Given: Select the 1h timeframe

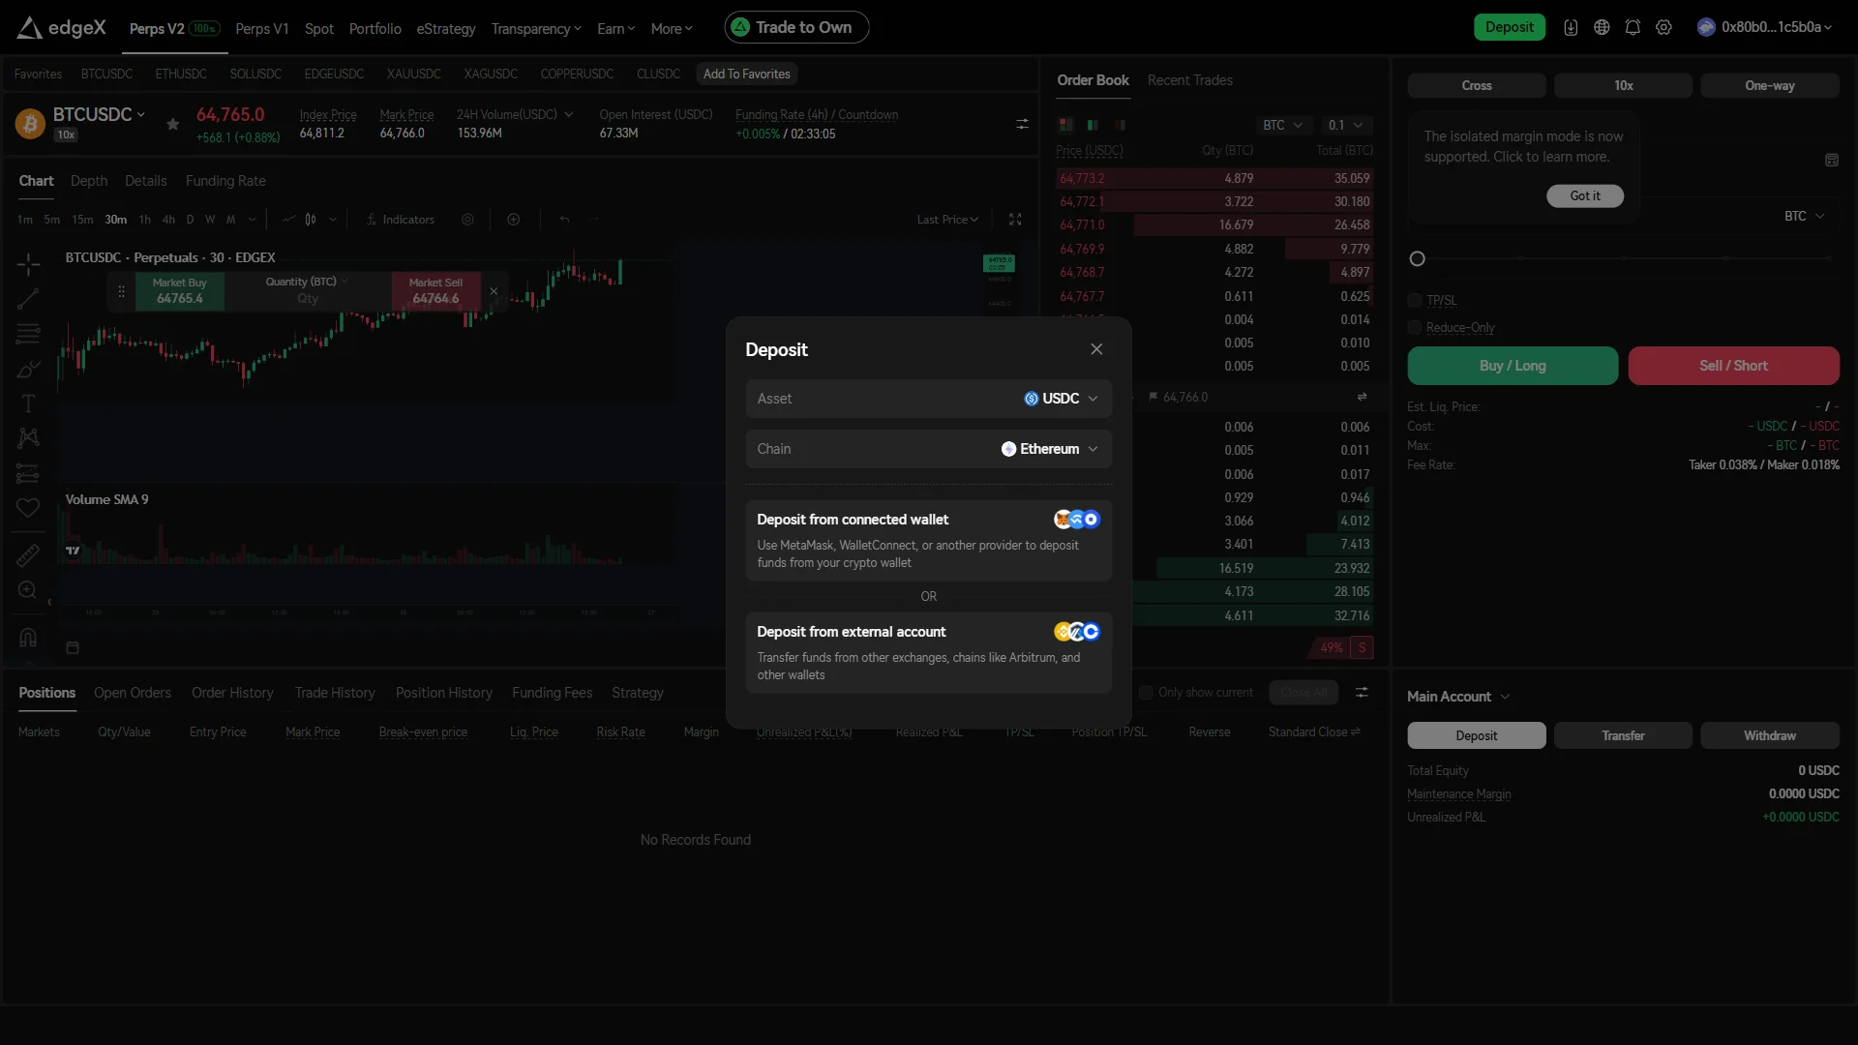Looking at the screenshot, I should click(144, 220).
